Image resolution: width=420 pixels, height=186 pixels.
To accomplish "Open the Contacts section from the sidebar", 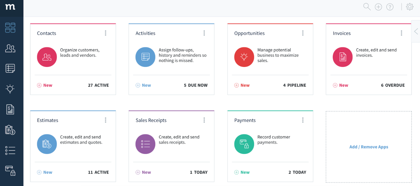I will pos(10,48).
